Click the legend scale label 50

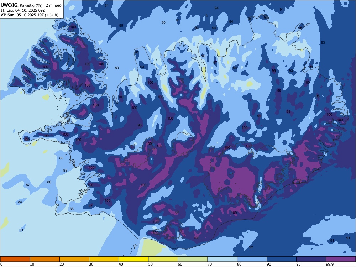[x=151, y=264]
